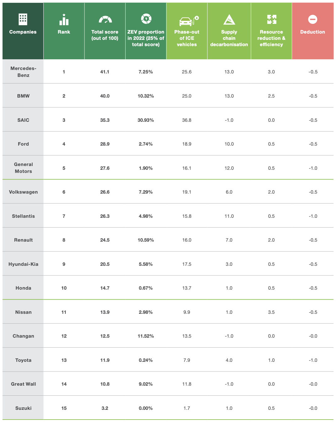Click the Rank podium icon
Screen dimensions: 336x423
[x=64, y=20]
